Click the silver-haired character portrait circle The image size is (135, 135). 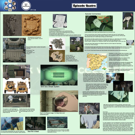6,8
